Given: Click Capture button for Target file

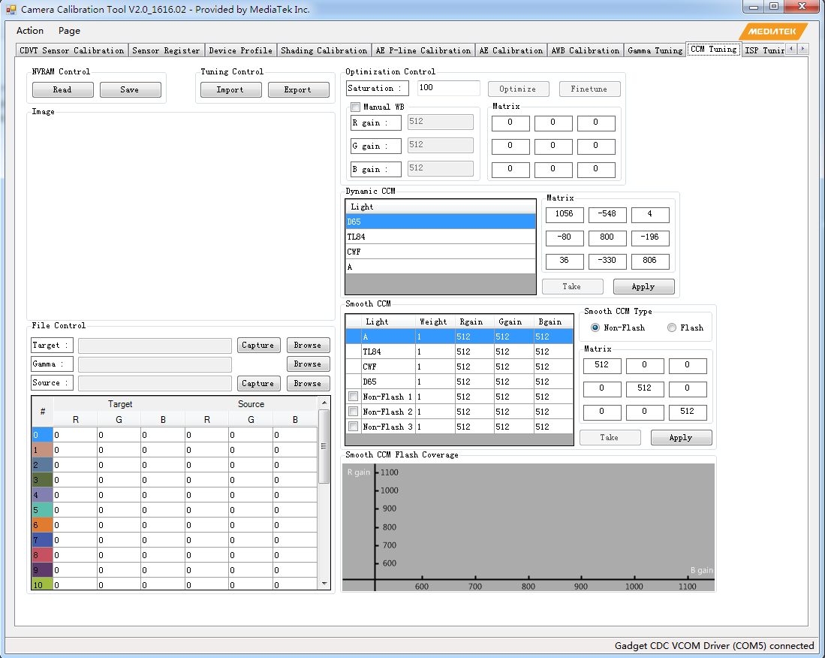Looking at the screenshot, I should click(258, 346).
